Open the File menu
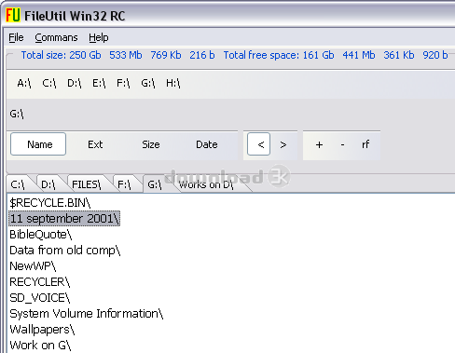The image size is (455, 353). (16, 37)
